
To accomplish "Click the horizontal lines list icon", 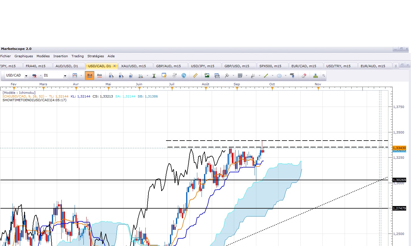I will tap(240, 76).
